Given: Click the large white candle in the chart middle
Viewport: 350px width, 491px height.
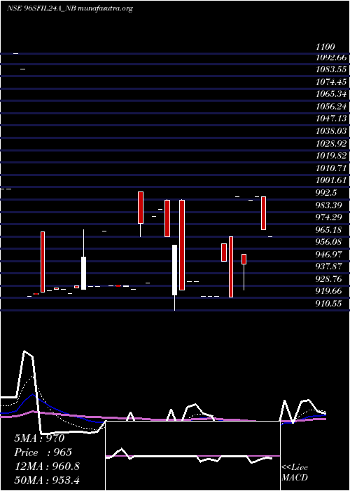Looking at the screenshot, I should [175, 270].
